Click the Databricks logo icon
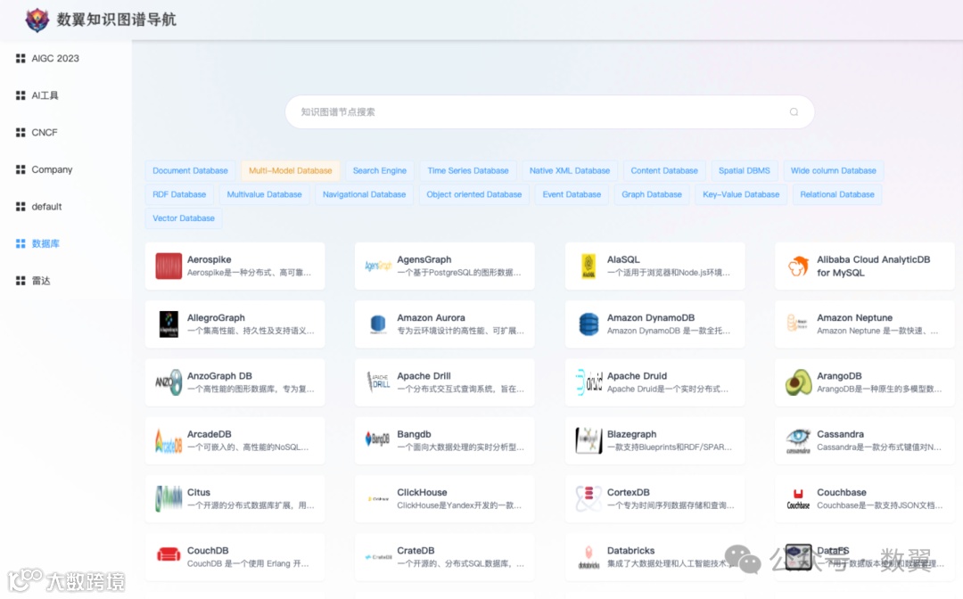The image size is (963, 599). point(588,557)
